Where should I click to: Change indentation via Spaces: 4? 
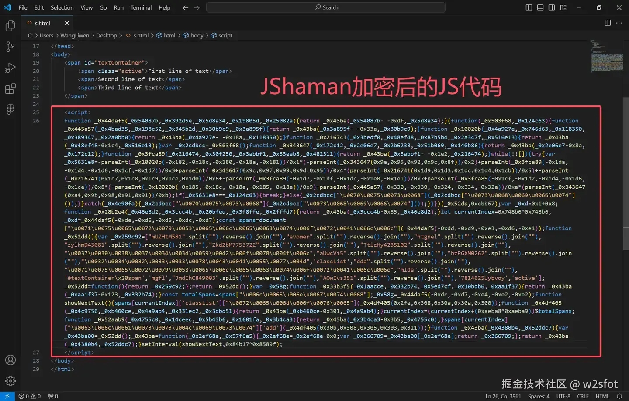[x=539, y=396]
